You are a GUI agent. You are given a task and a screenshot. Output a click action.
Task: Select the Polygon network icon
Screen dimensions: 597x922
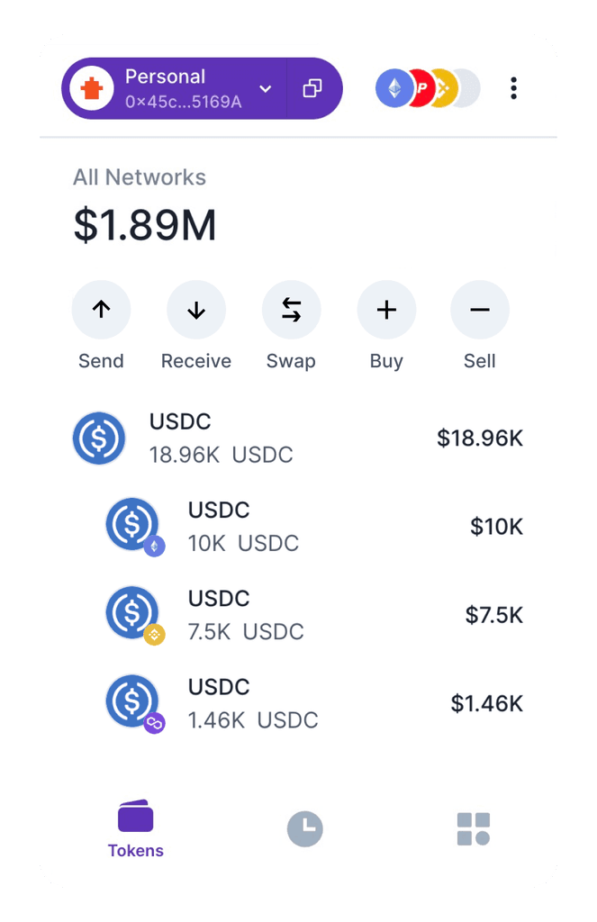[x=419, y=88]
